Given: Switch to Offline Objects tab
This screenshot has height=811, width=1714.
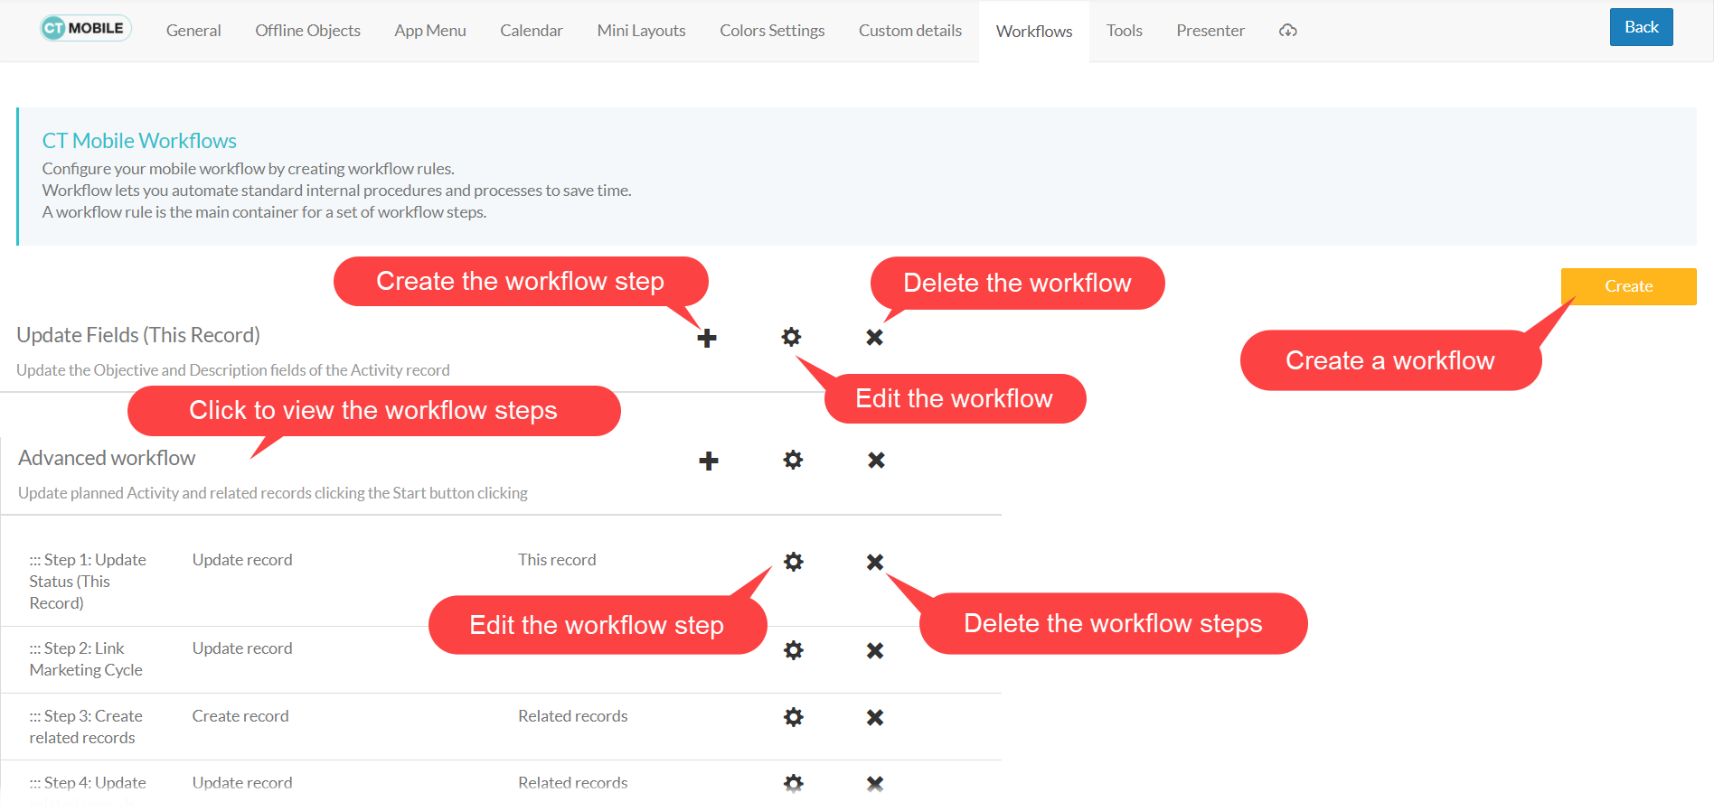Looking at the screenshot, I should pos(307,31).
